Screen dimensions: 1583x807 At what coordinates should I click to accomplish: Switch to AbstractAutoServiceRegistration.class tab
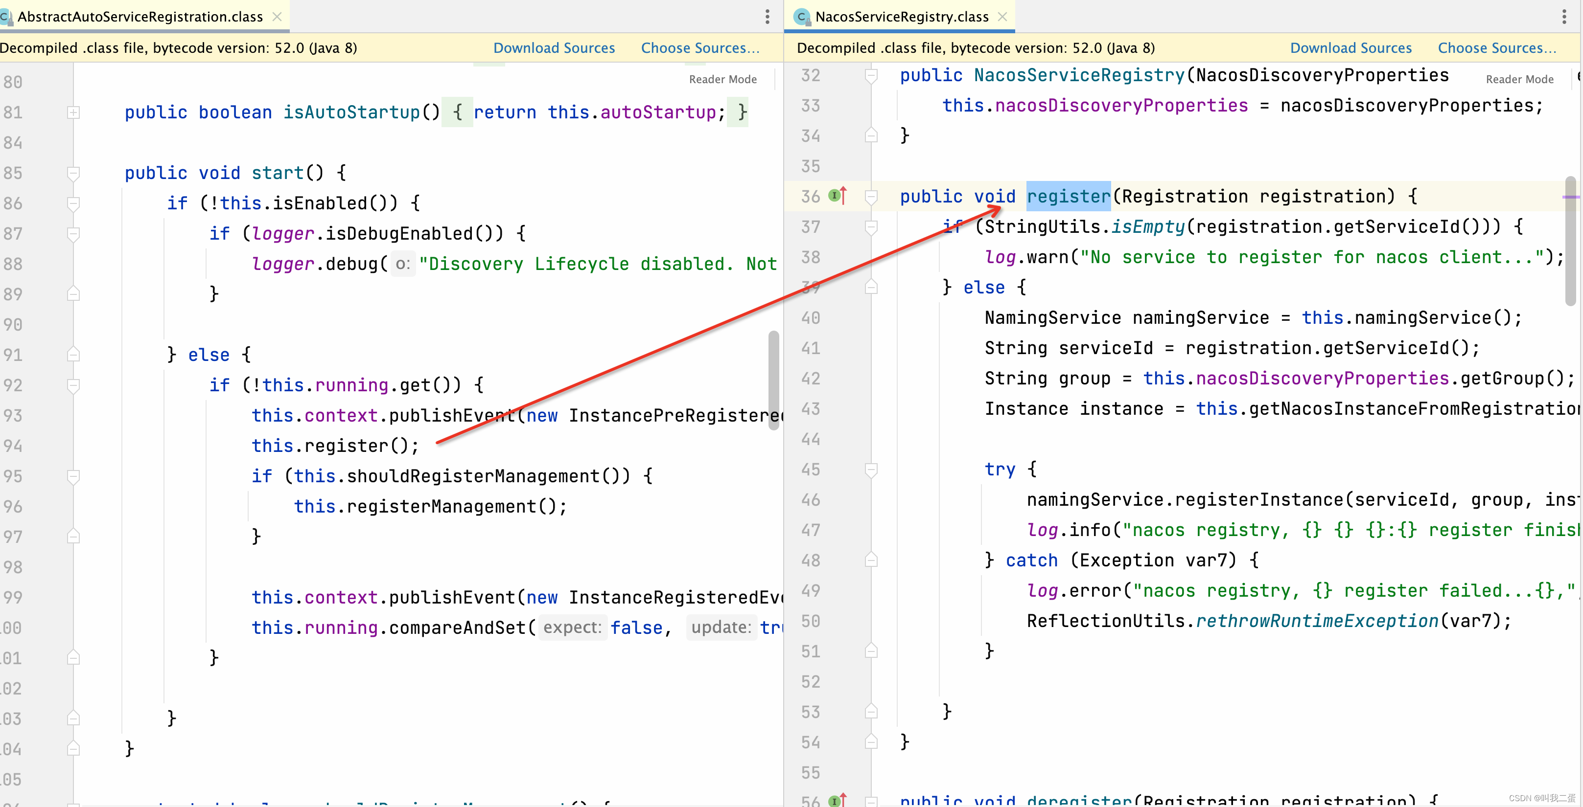click(140, 17)
